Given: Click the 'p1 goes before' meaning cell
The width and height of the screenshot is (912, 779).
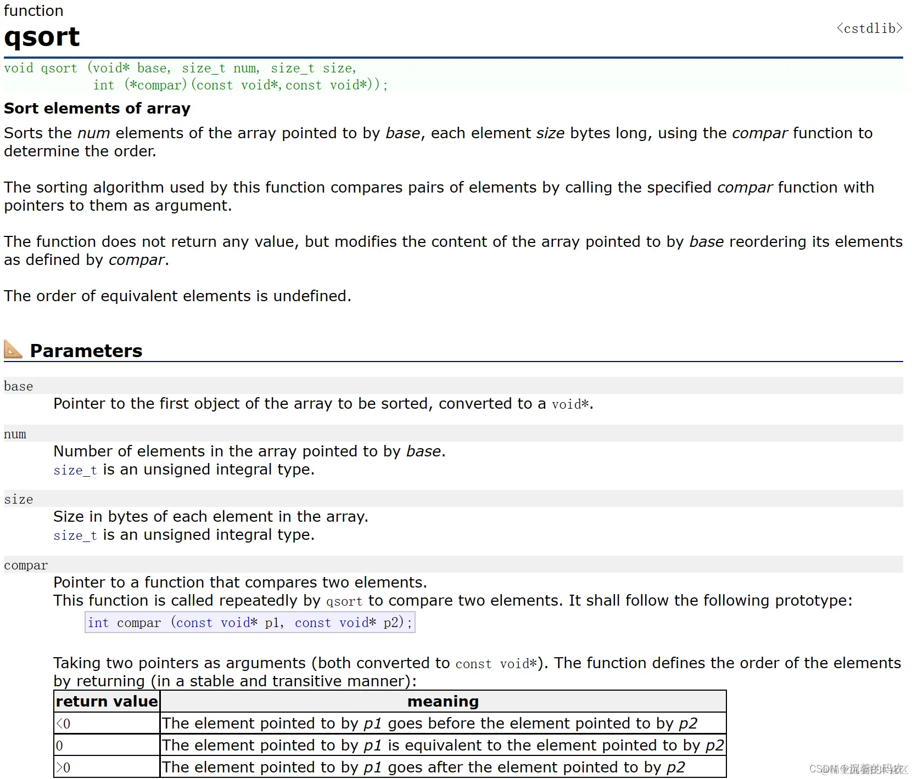Looking at the screenshot, I should (x=443, y=723).
